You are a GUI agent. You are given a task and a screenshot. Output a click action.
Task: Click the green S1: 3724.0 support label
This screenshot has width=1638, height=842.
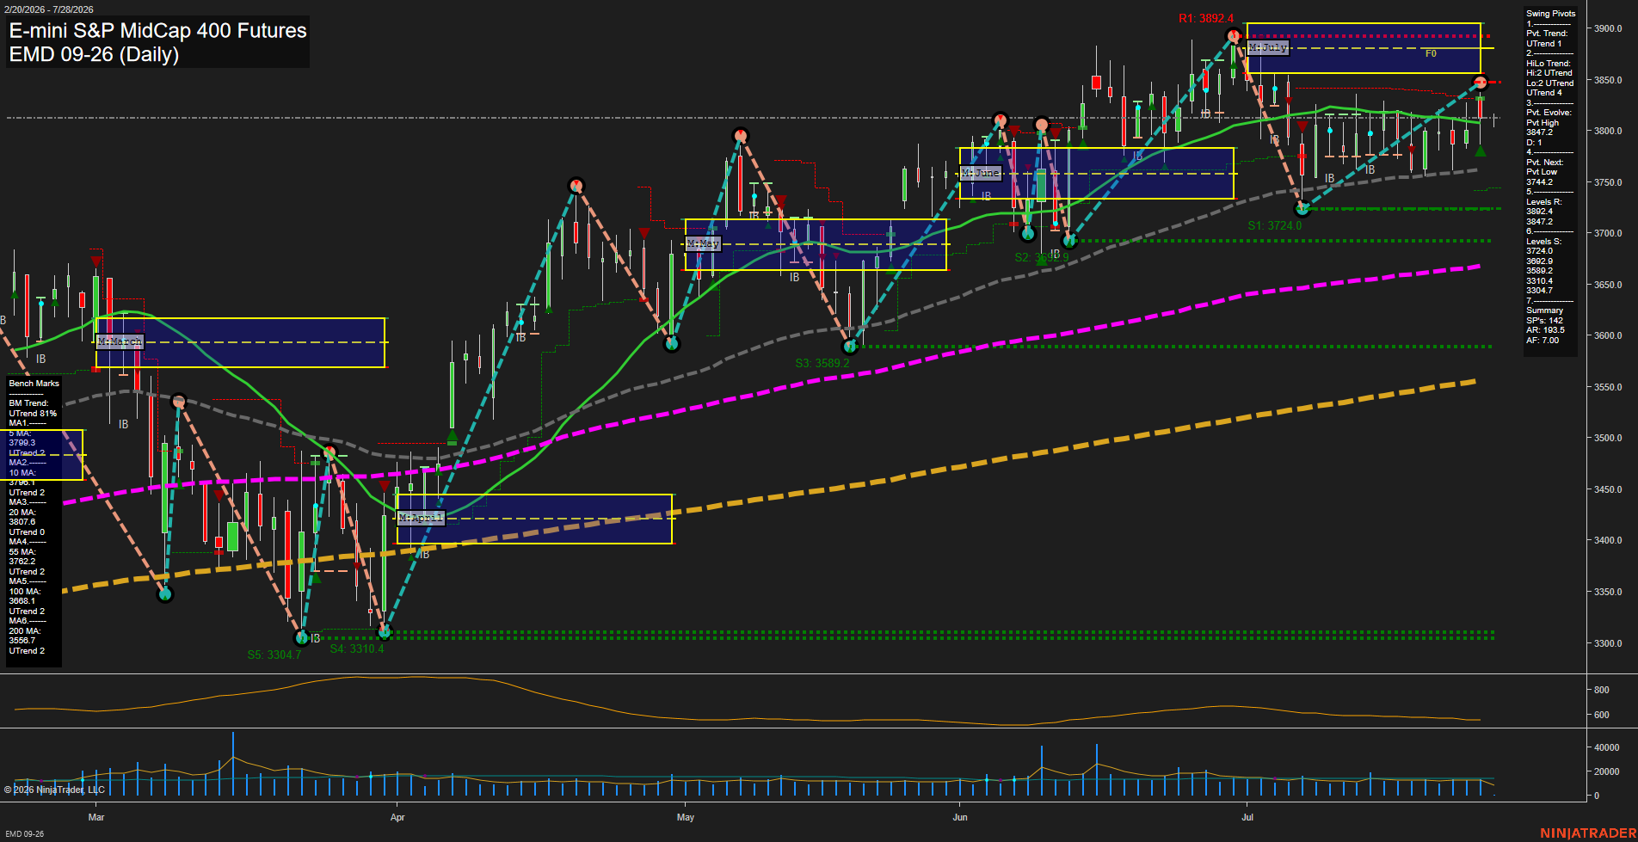1274,225
